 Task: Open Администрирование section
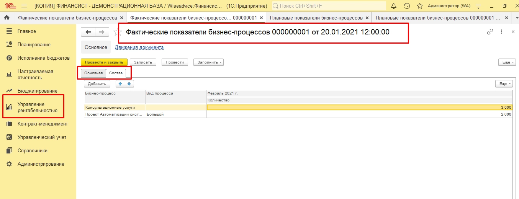click(x=41, y=164)
